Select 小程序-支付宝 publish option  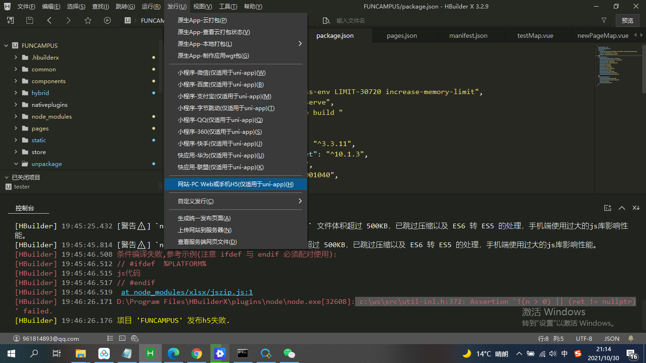pos(236,96)
